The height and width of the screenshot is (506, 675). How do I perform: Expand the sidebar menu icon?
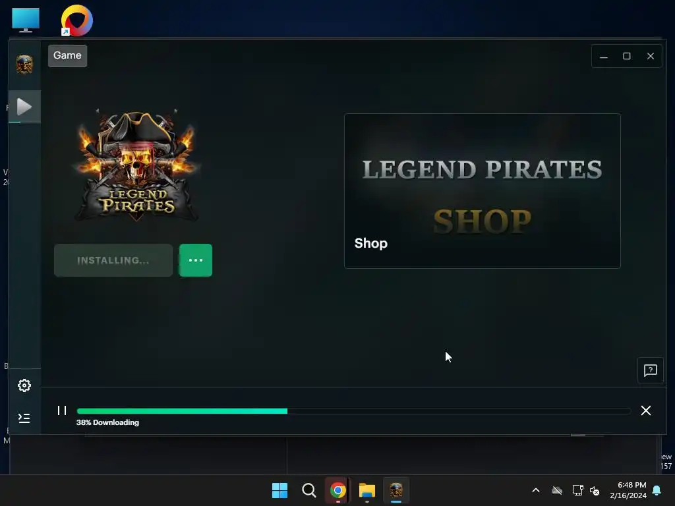(24, 418)
